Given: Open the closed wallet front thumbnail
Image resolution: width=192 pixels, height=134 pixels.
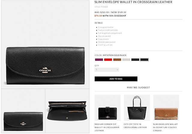Looking at the screenshot, I should tap(23, 111).
